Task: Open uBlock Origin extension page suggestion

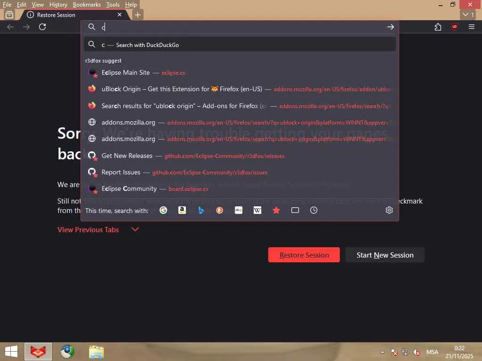Action: 240,89
